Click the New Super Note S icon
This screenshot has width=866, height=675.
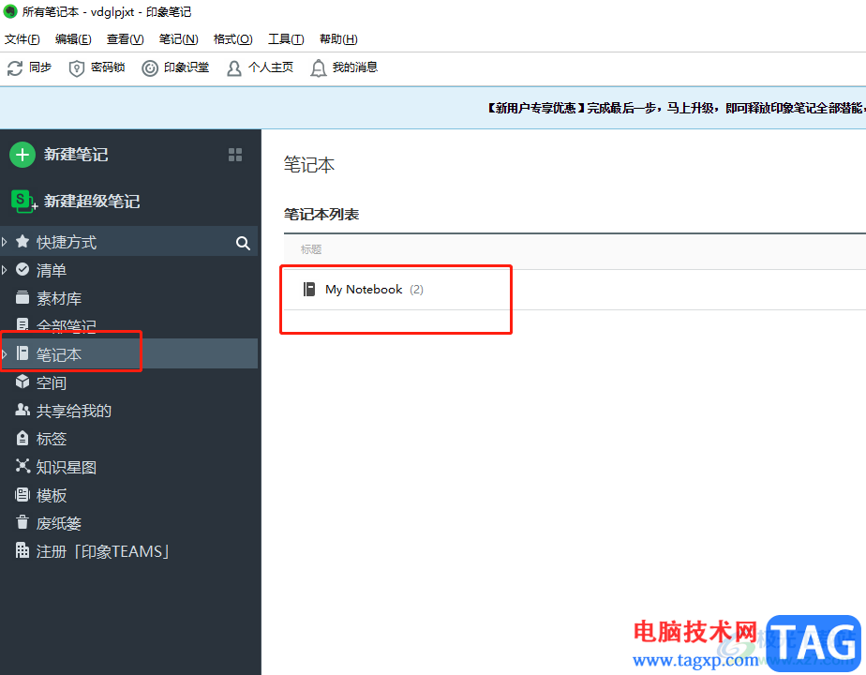pos(23,201)
